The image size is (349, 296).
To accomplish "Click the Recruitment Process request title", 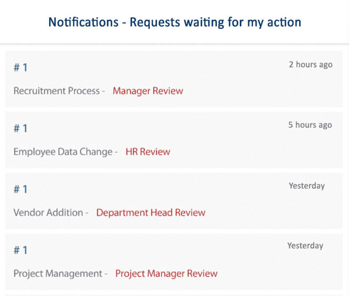I will click(56, 91).
